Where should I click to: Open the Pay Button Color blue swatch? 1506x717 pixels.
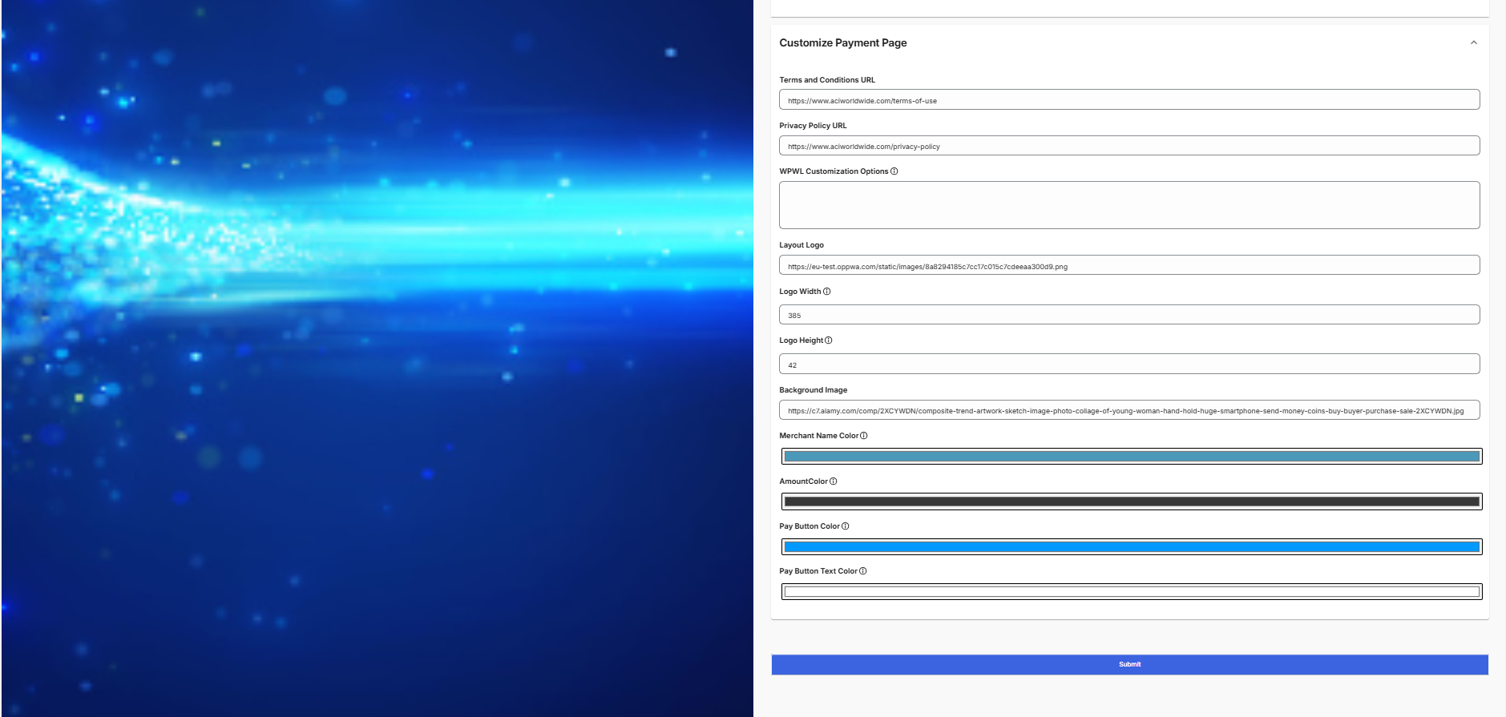(1132, 547)
